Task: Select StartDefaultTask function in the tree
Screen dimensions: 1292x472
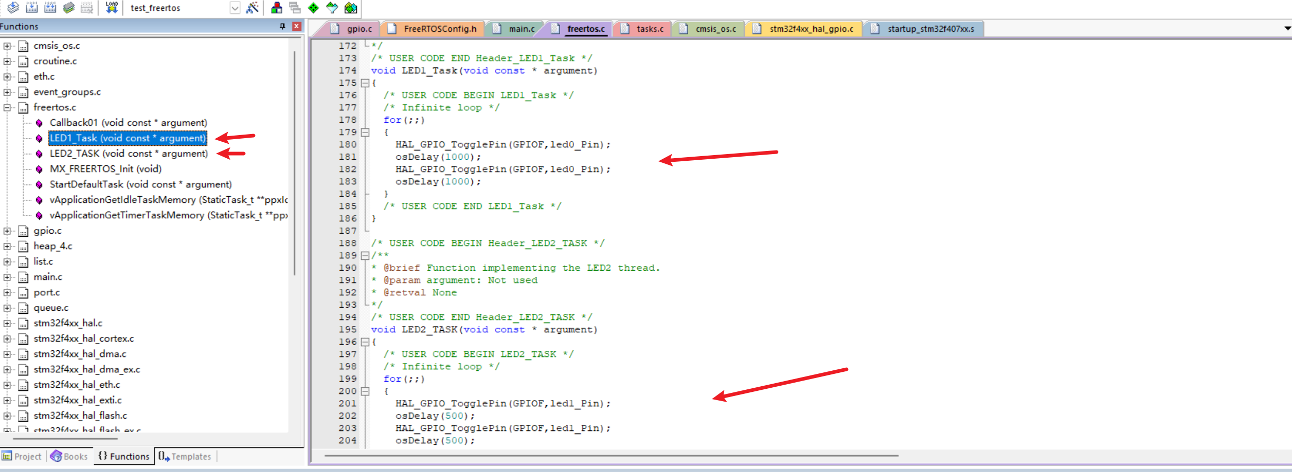Action: point(140,184)
